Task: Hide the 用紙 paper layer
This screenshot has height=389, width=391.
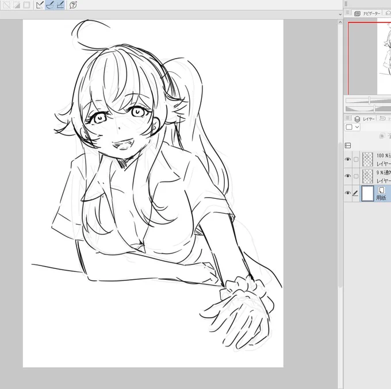Action: 348,193
